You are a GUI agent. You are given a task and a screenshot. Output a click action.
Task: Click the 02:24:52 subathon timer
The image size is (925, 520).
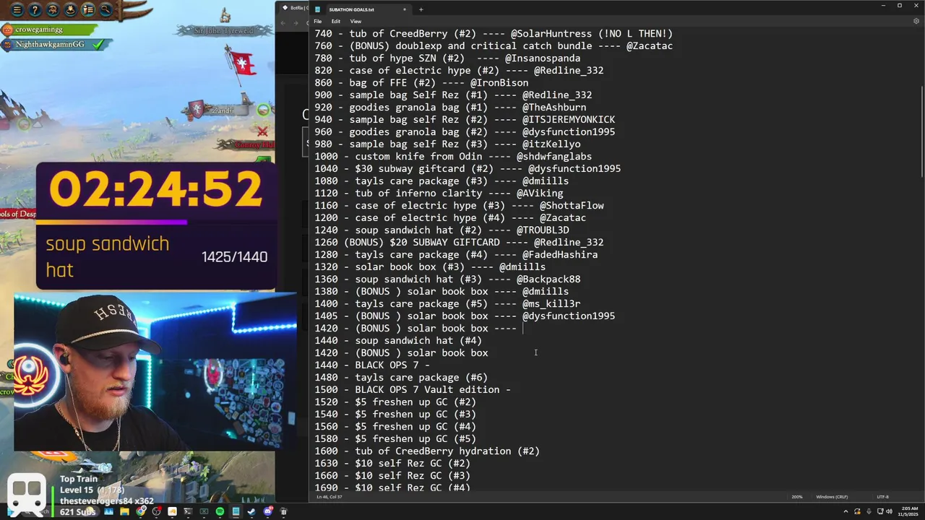[x=155, y=189]
